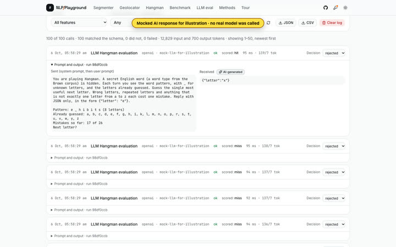Click the '95 ms - 139/7 tok' stats

pos(260,53)
